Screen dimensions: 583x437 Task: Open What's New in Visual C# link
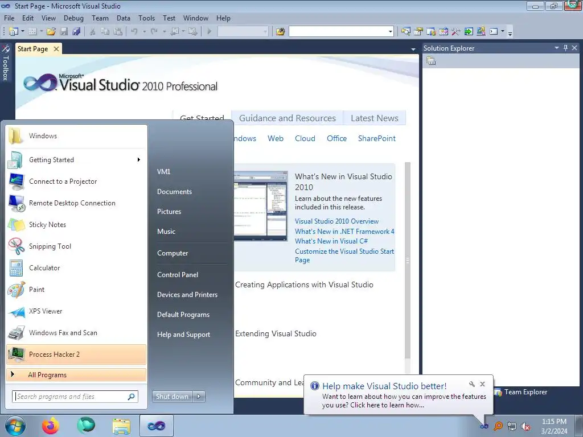[x=331, y=241]
